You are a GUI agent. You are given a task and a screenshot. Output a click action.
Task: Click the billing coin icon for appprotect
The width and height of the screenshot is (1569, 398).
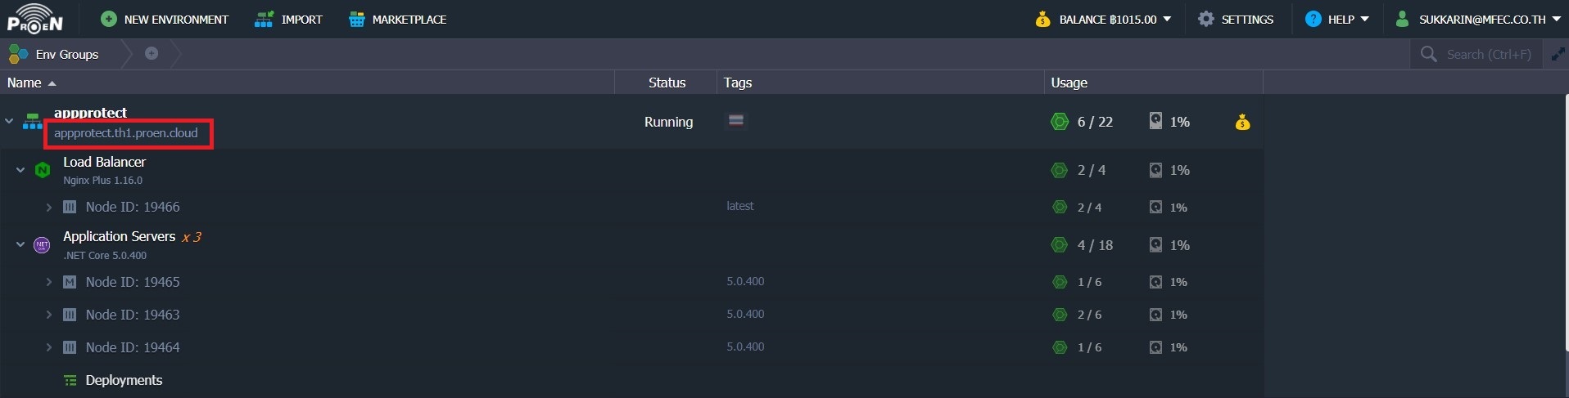point(1242,123)
